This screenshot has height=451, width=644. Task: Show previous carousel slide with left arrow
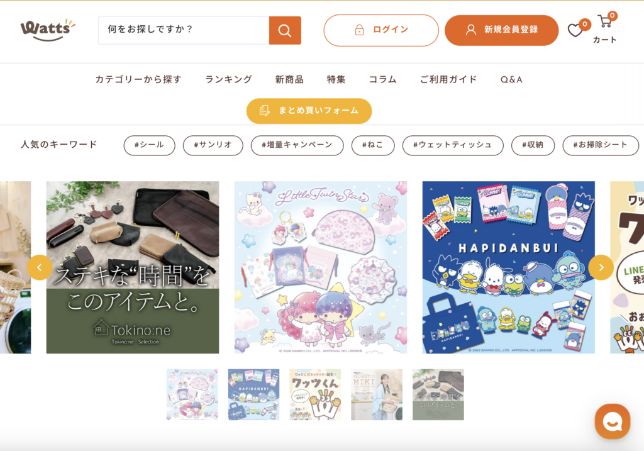[40, 267]
